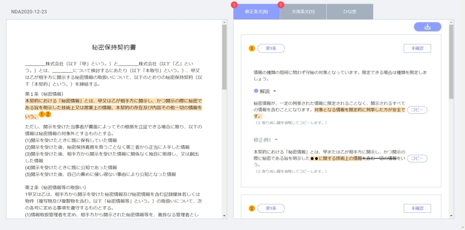This screenshot has height=230, width=465.
Task: Click the 秘密保持契約書 title
Action: [x=114, y=48]
